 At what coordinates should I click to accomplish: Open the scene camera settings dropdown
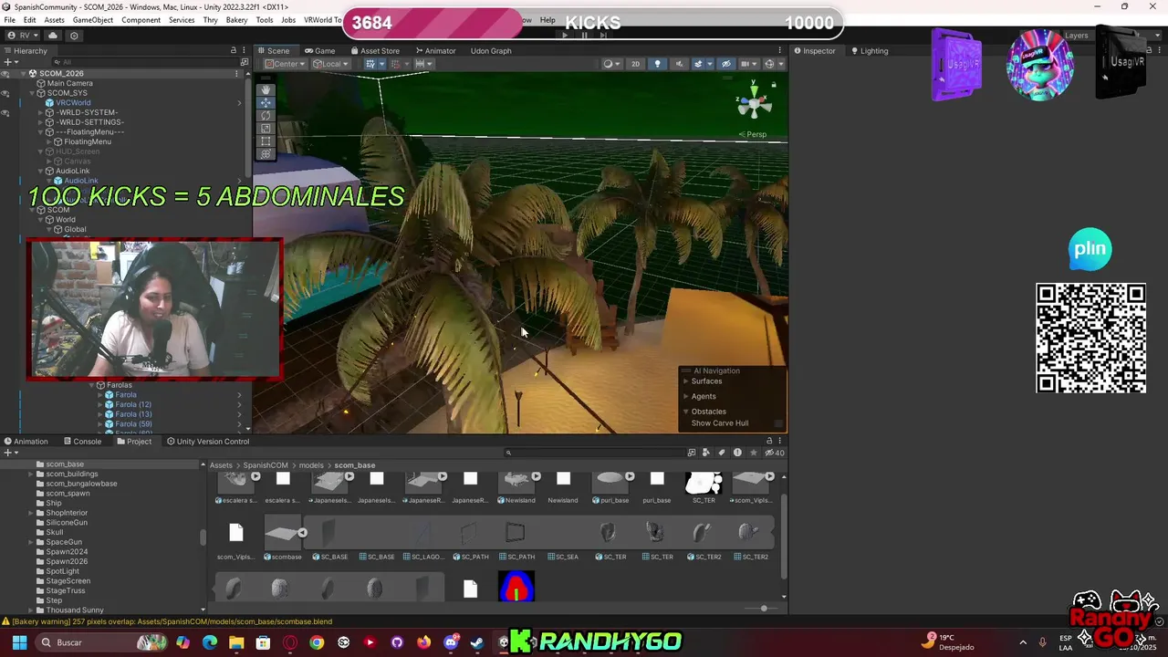[x=748, y=64]
